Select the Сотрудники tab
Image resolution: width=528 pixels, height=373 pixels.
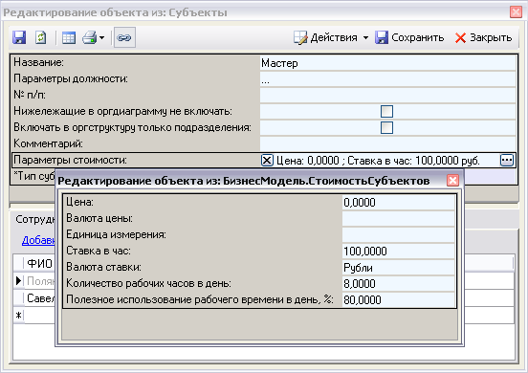coord(35,219)
